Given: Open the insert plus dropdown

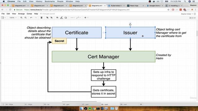Looking at the screenshot, I should point(86,18).
